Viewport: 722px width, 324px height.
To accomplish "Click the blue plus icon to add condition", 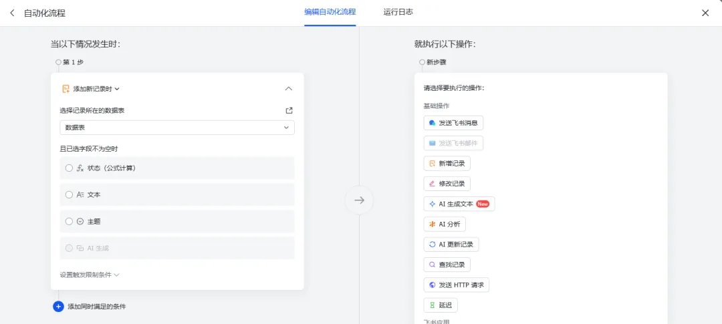I will coord(58,307).
